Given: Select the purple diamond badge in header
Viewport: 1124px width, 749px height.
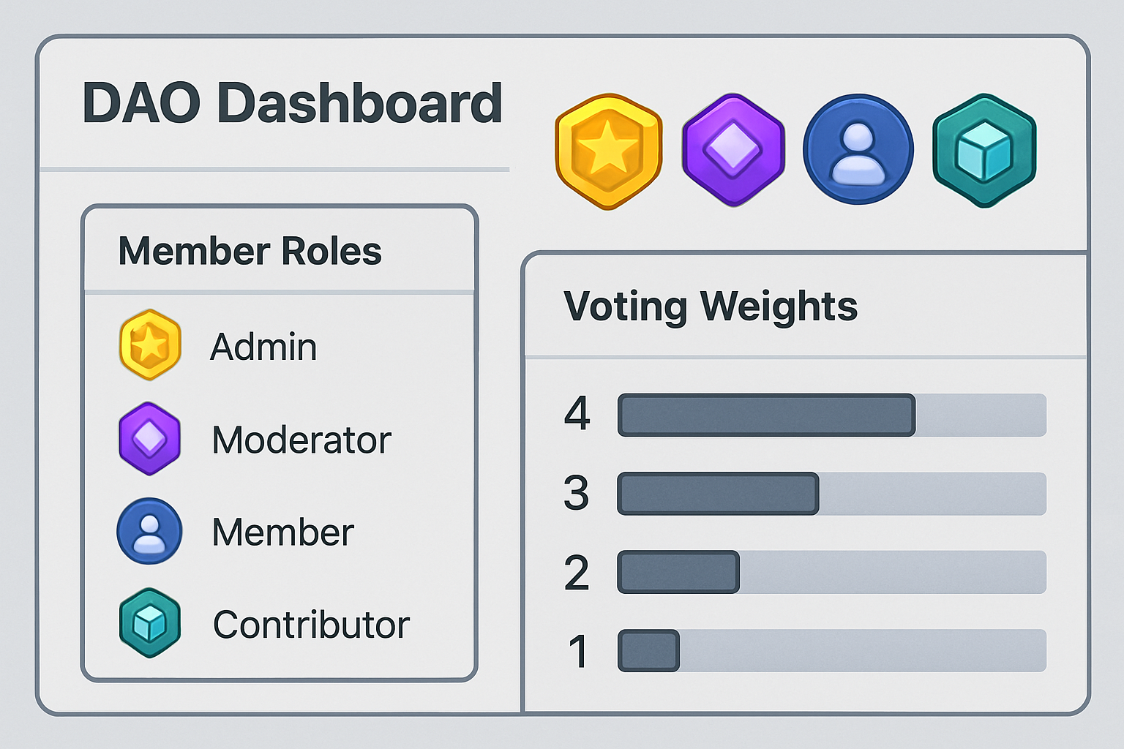Looking at the screenshot, I should tap(733, 149).
